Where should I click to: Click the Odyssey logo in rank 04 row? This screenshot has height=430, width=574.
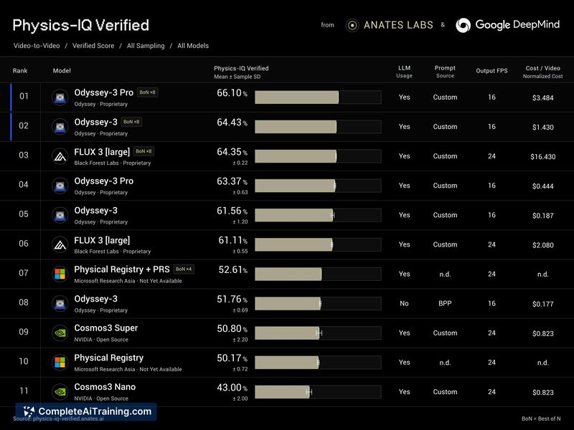60,186
